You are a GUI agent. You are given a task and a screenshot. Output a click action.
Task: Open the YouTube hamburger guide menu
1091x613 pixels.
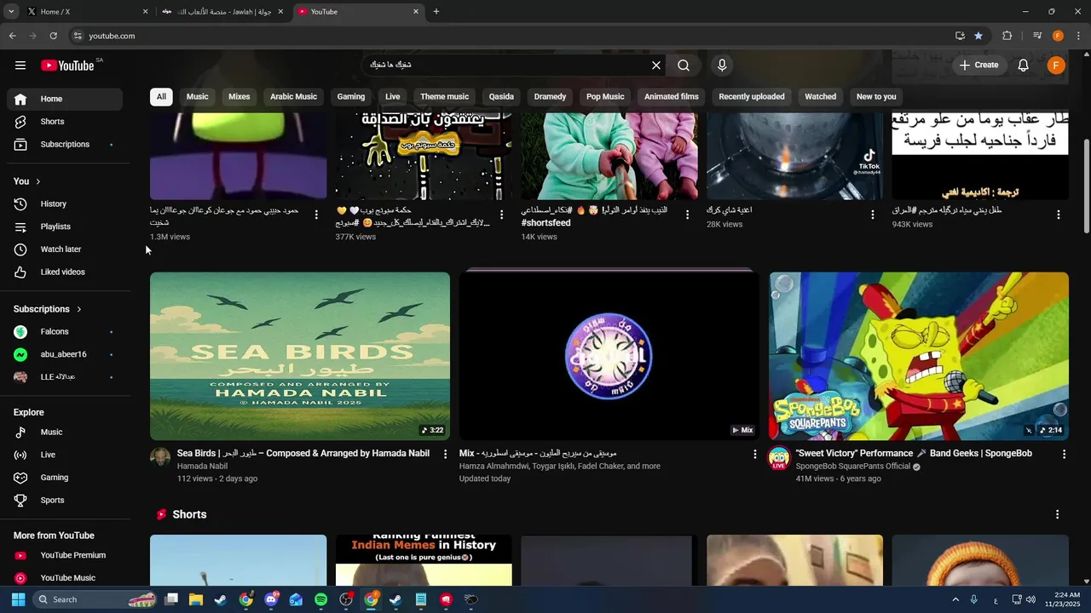pos(20,66)
